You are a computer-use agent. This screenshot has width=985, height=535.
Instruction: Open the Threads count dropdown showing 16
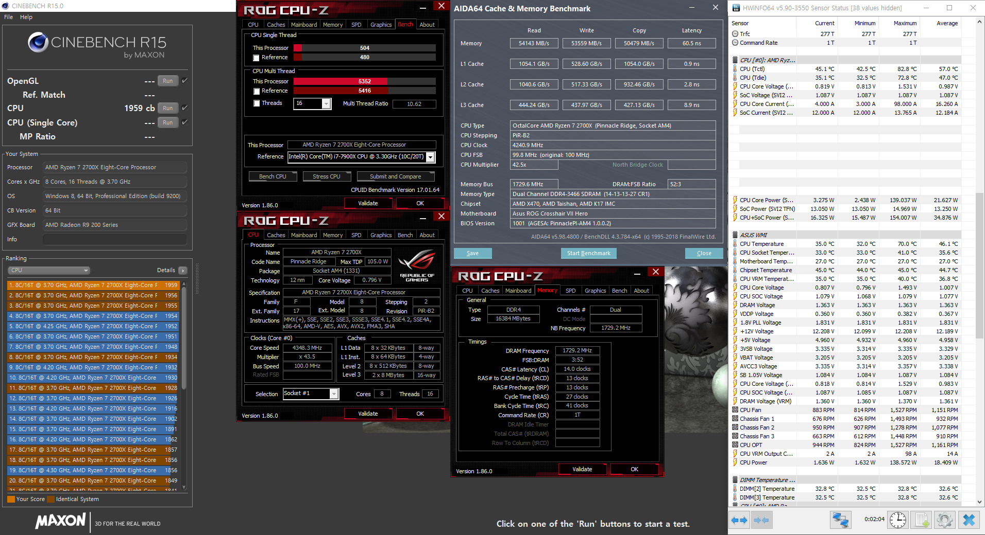point(326,103)
